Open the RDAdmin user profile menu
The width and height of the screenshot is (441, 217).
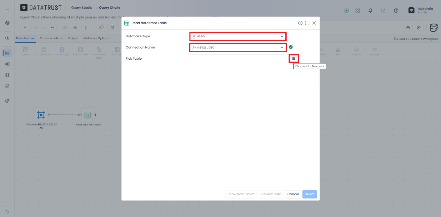point(421,10)
